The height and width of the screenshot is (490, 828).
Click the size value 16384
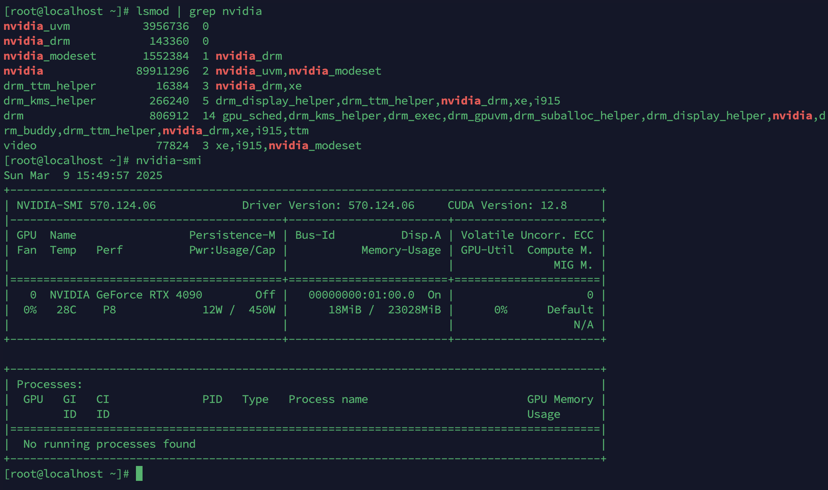point(172,86)
